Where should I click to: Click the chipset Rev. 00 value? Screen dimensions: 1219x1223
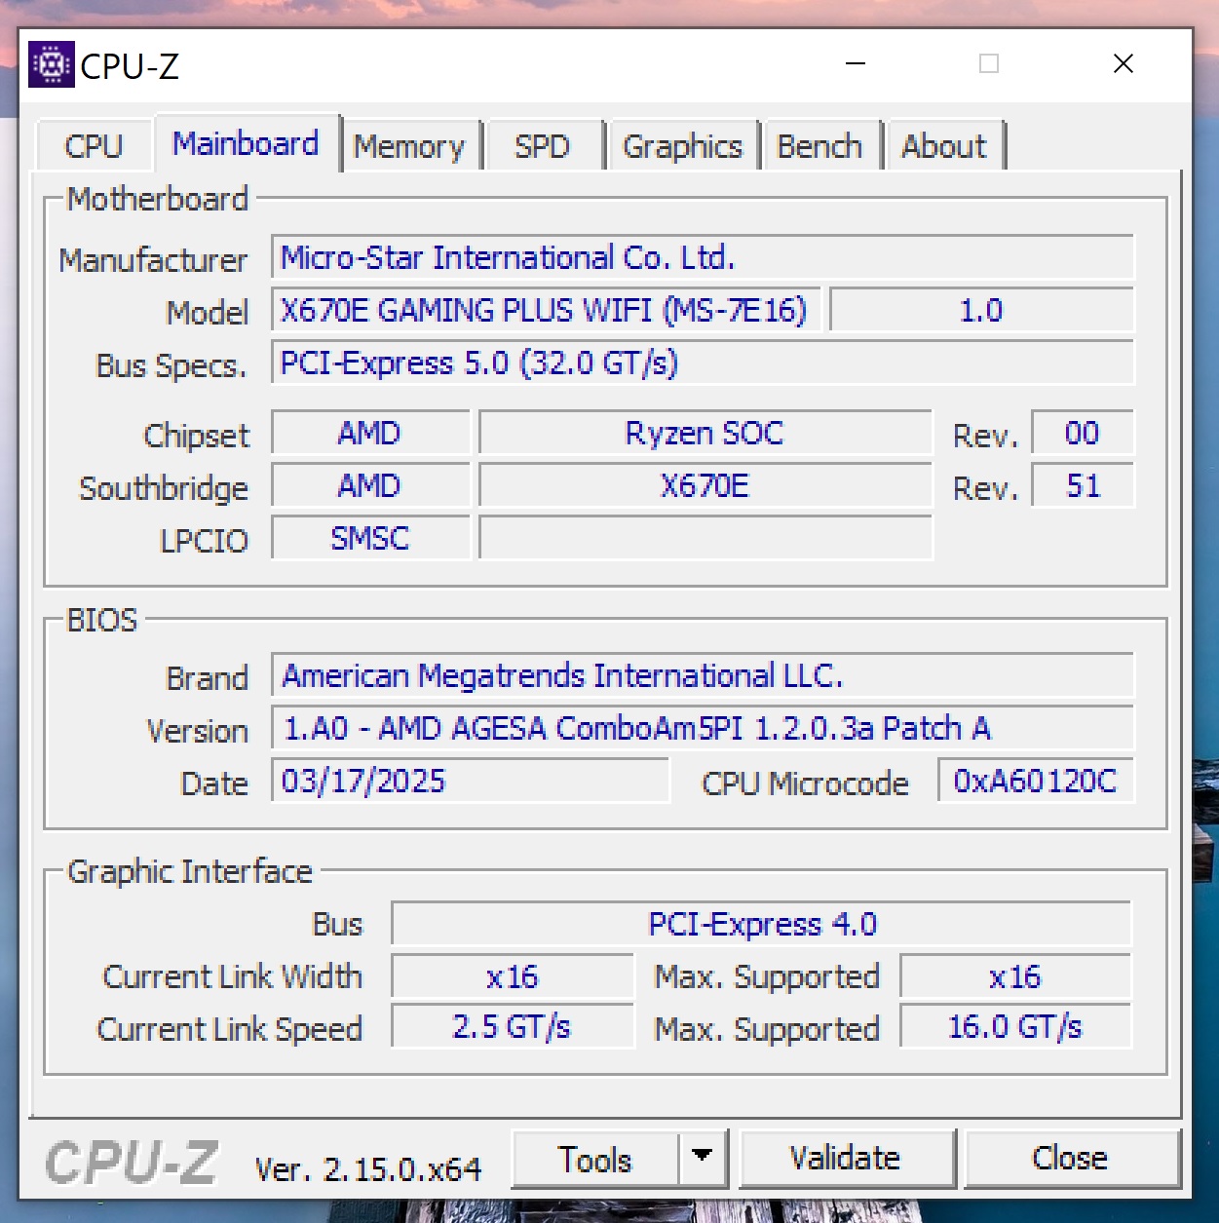coord(1083,433)
